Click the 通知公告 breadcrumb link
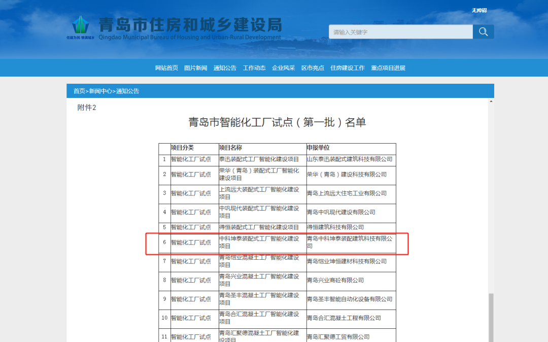 (x=127, y=91)
